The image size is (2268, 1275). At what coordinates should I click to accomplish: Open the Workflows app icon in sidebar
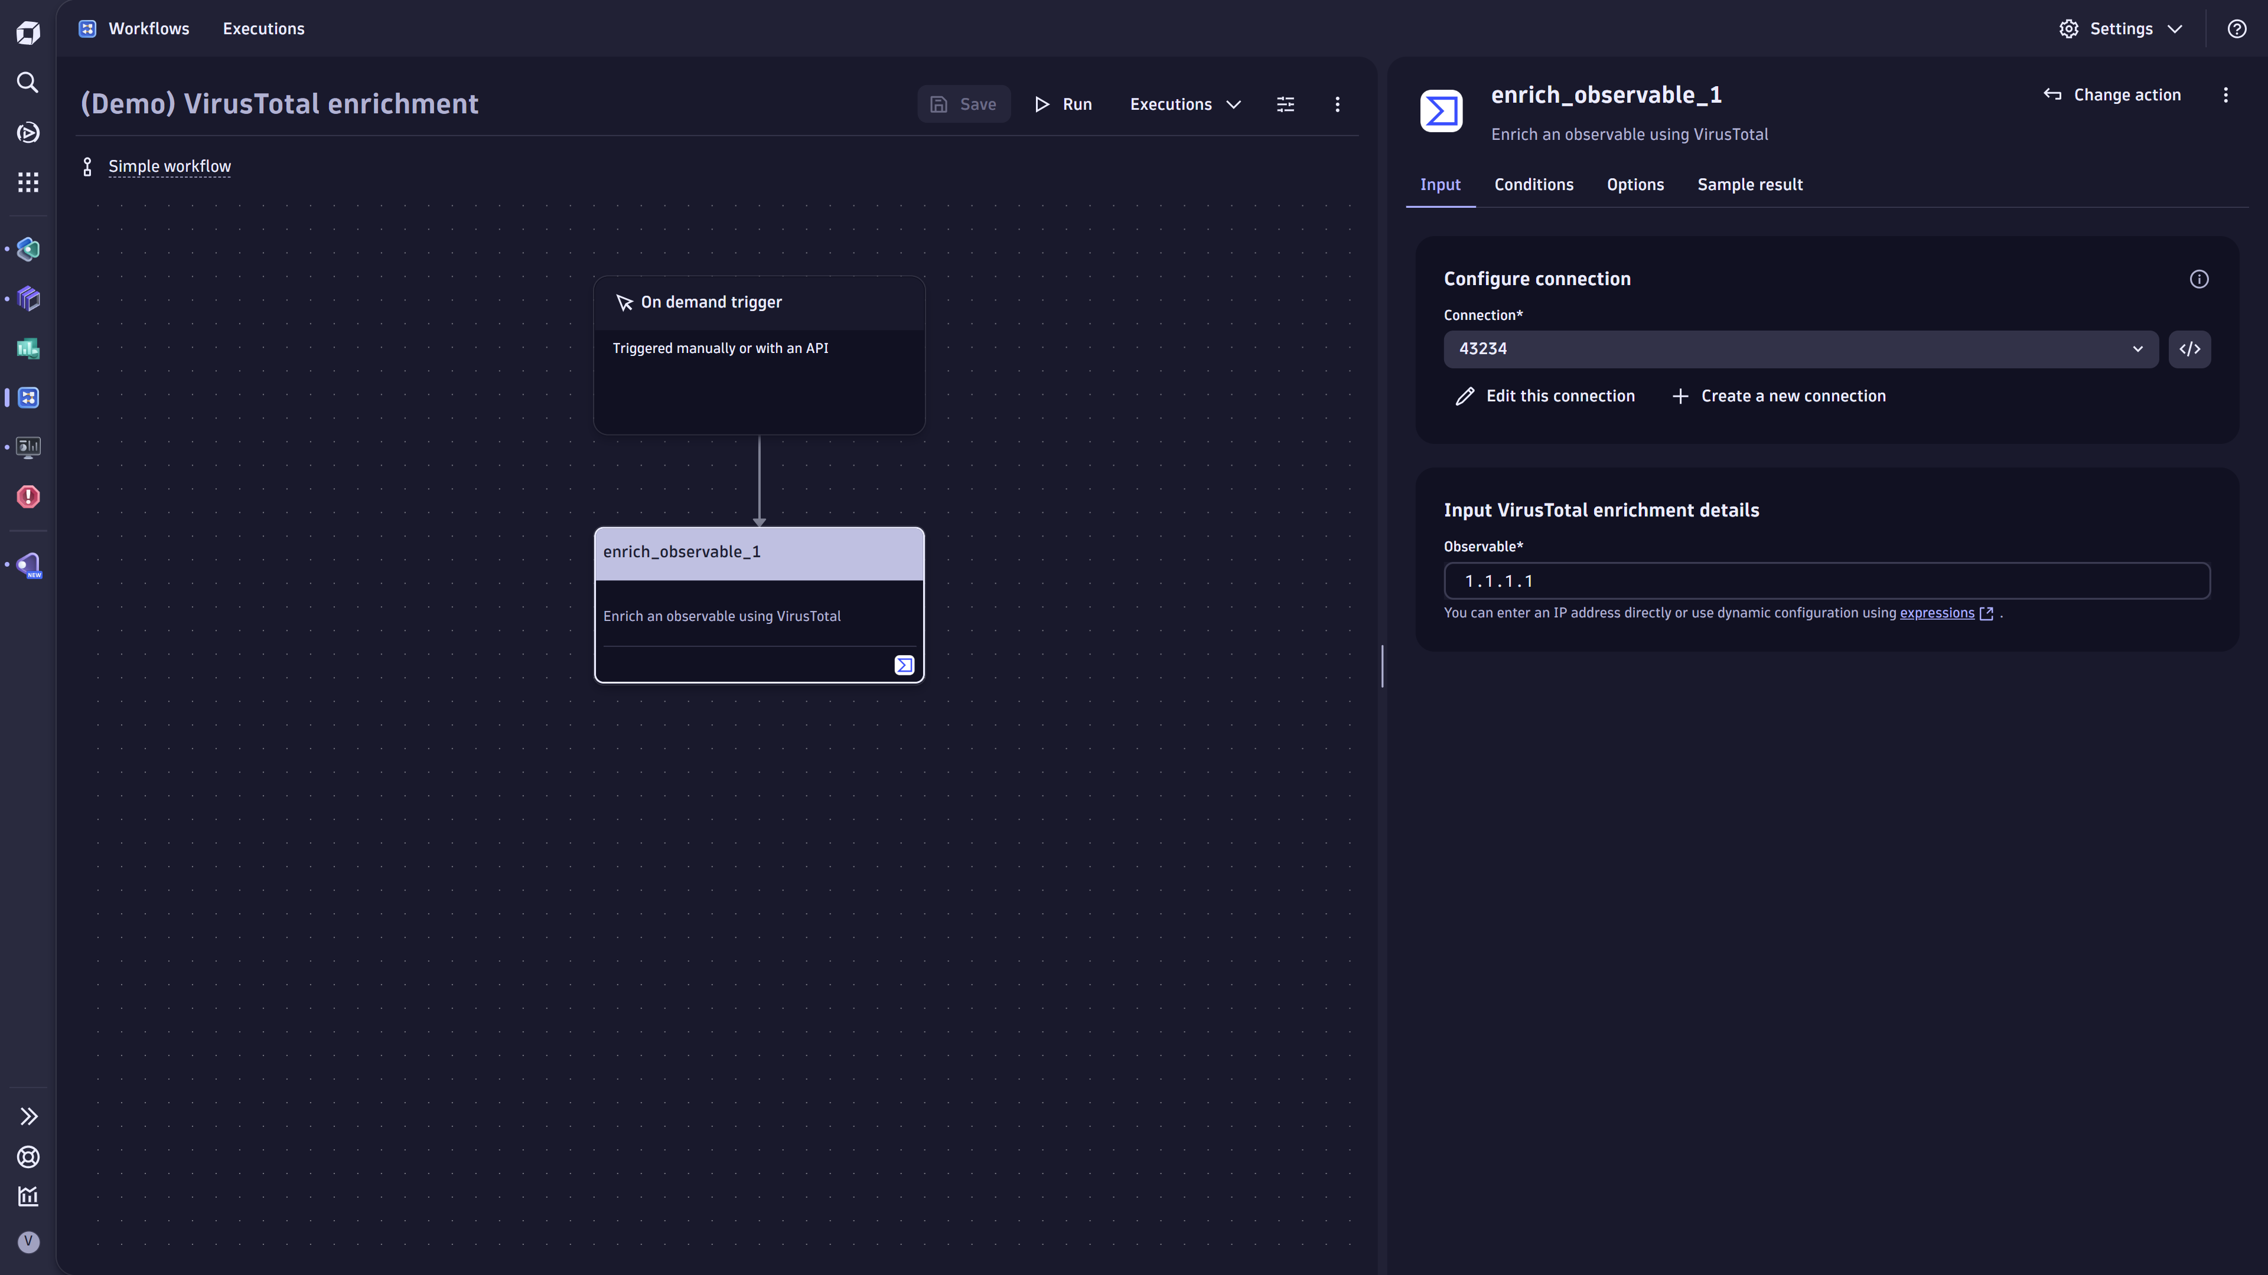click(x=28, y=398)
